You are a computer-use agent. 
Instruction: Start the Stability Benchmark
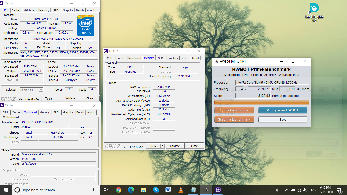pos(234,119)
